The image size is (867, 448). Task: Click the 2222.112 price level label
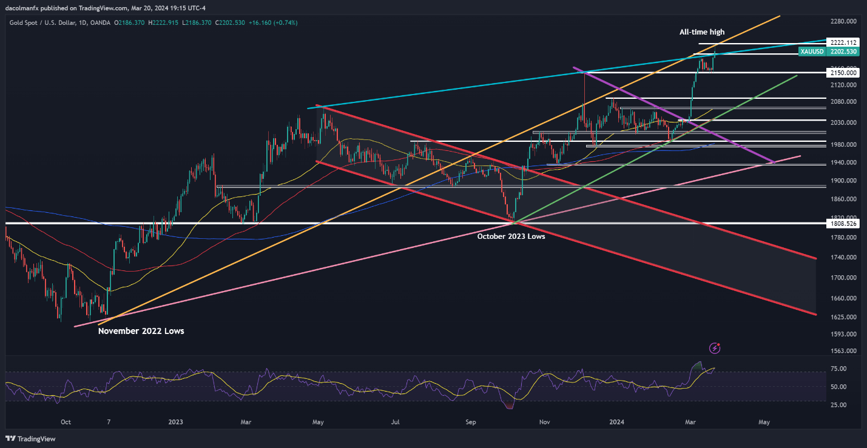click(843, 42)
